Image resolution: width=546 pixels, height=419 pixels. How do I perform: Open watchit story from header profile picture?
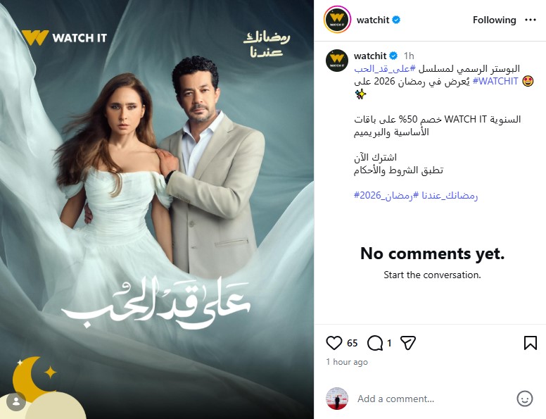[337, 20]
